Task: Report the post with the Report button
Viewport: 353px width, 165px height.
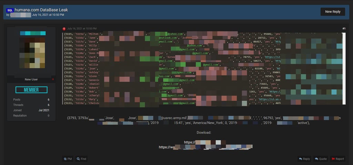Action: coord(337,159)
